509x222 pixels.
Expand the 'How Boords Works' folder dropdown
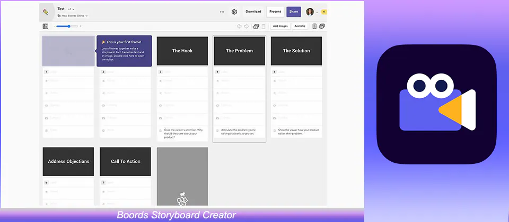point(73,15)
